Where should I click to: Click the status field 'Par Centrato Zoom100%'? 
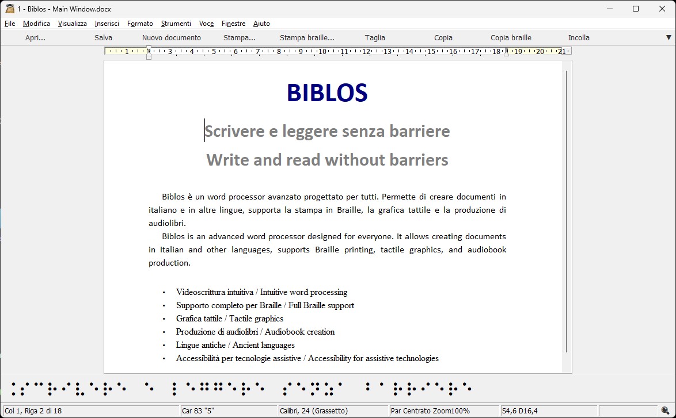pos(444,411)
